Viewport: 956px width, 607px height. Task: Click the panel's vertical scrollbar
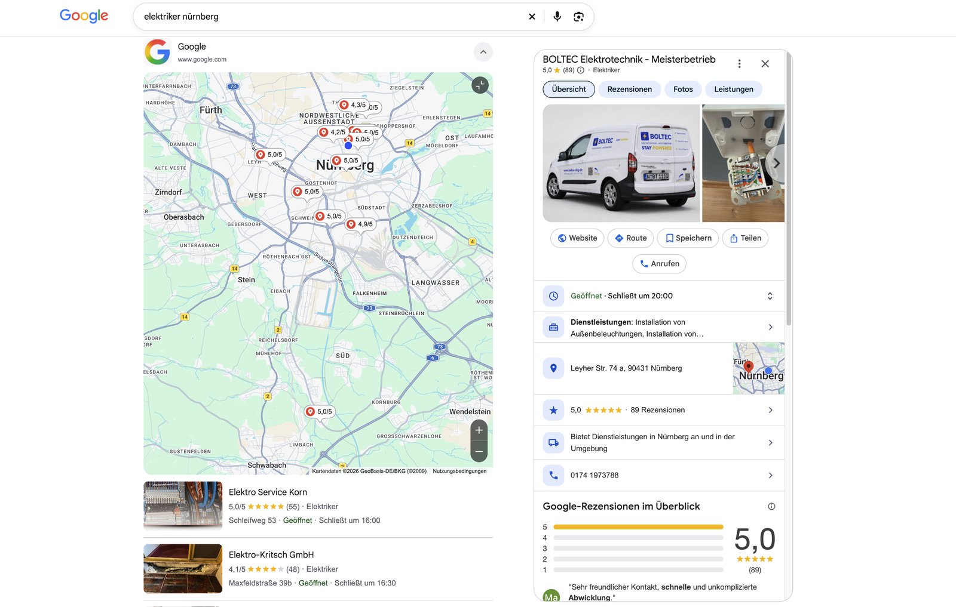click(x=789, y=189)
